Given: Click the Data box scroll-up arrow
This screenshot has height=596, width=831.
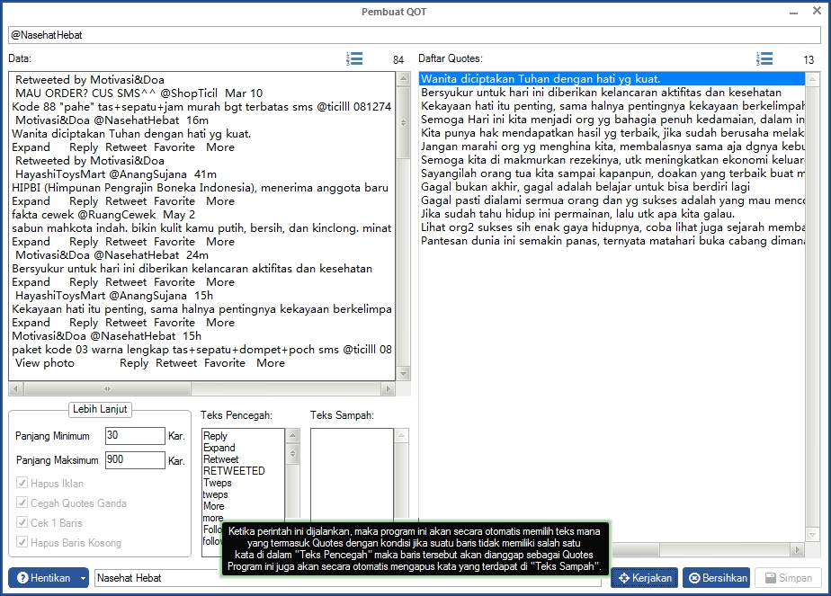Looking at the screenshot, I should click(403, 79).
